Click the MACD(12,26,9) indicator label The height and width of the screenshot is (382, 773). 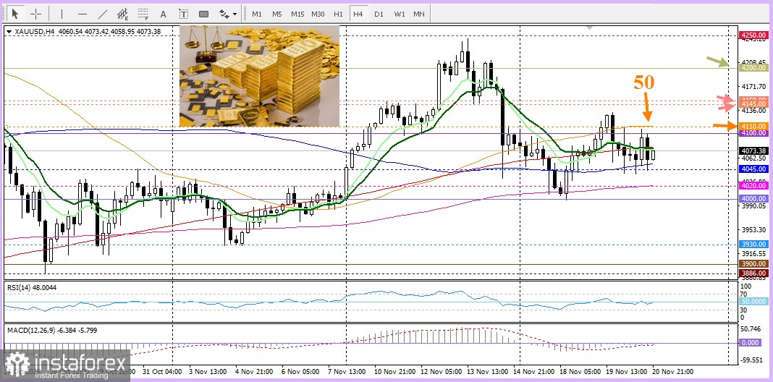[52, 330]
